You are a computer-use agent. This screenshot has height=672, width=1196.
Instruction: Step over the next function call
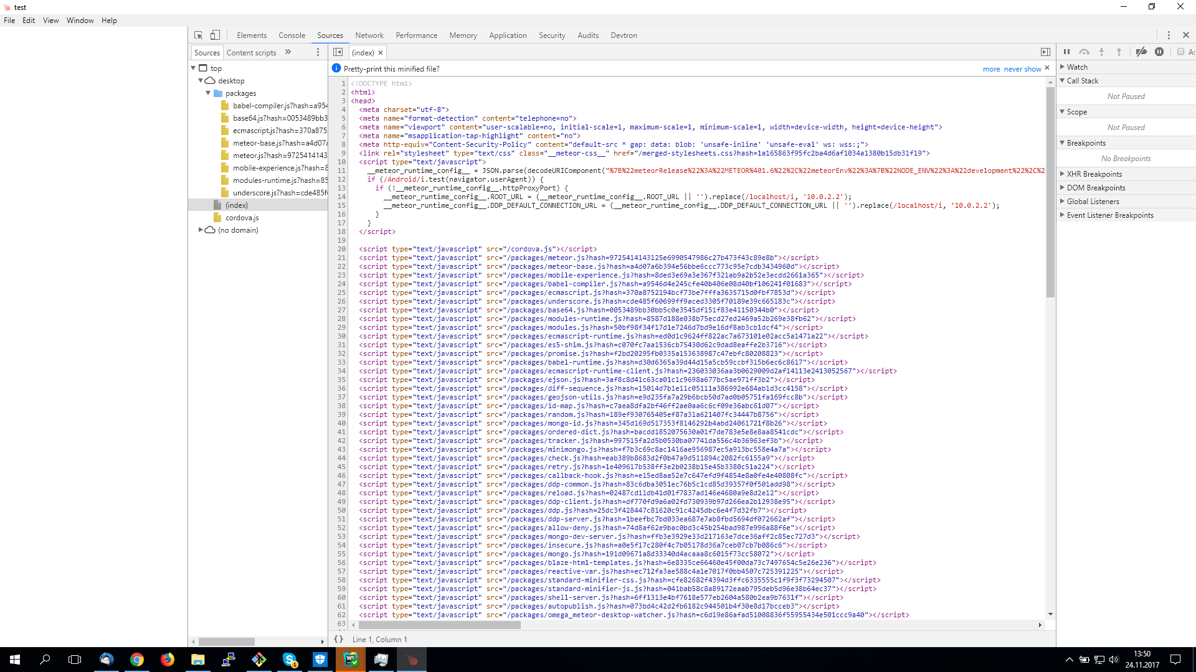[x=1085, y=52]
